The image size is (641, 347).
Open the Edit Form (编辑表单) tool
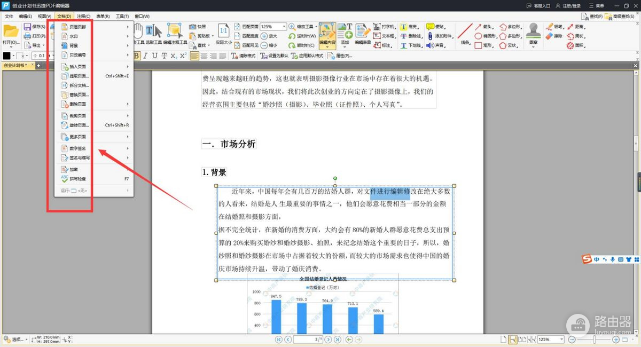click(x=363, y=33)
